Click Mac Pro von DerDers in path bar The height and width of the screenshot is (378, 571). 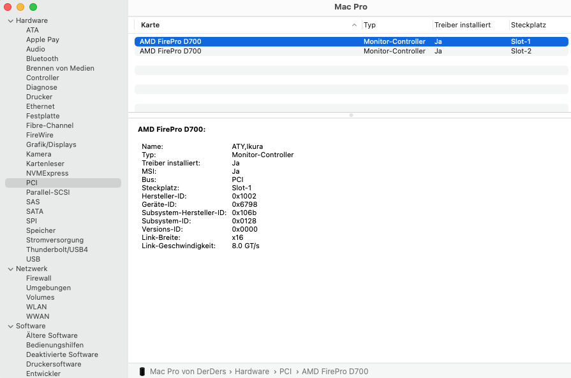pos(188,372)
